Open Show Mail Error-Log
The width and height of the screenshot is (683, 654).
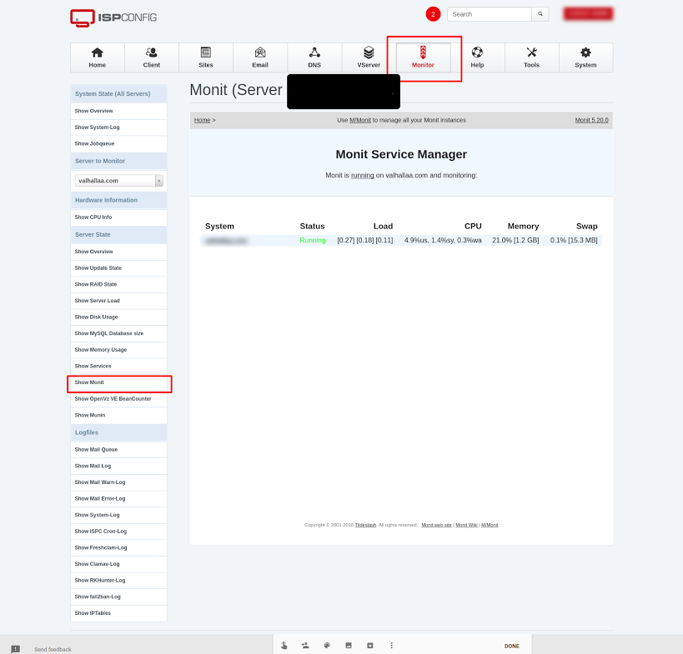pos(118,499)
